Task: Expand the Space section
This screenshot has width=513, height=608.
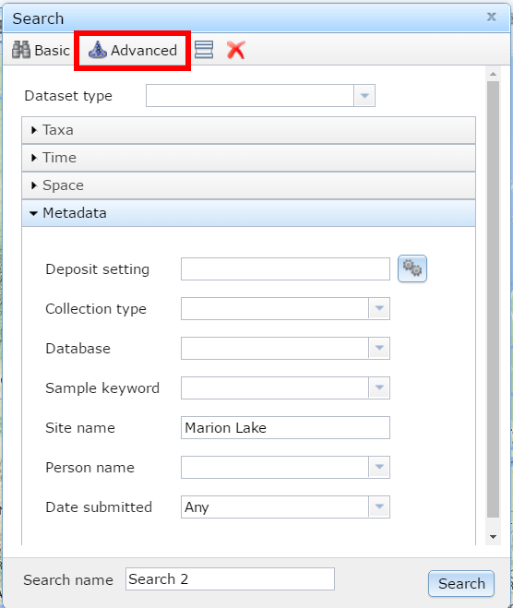Action: click(248, 185)
